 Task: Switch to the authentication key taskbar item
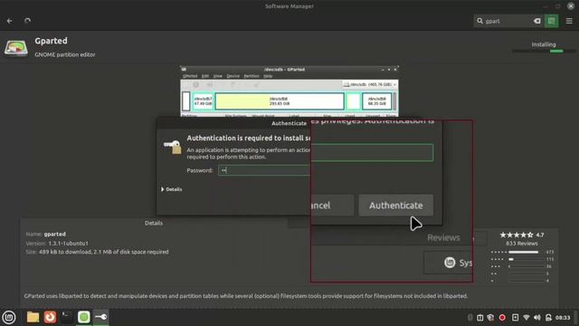(x=100, y=317)
